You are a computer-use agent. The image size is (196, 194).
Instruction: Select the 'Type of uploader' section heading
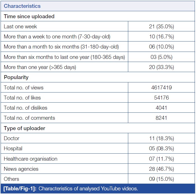click(x=25, y=128)
